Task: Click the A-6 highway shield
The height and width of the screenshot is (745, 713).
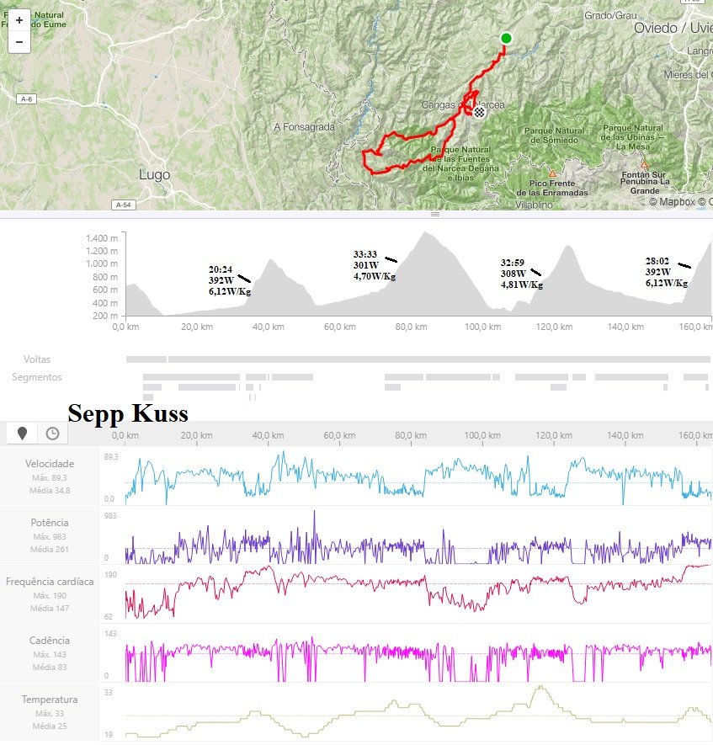Action: click(x=24, y=98)
